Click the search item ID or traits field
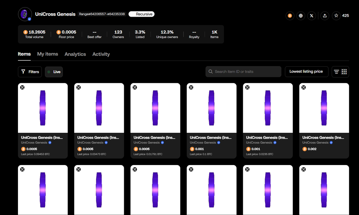 click(x=244, y=72)
